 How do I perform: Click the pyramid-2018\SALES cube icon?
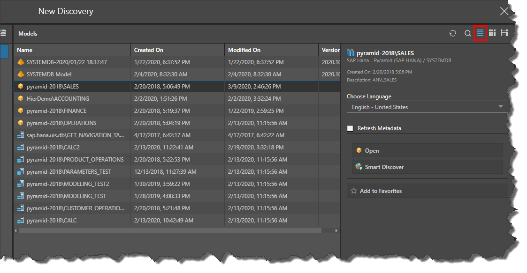point(21,86)
